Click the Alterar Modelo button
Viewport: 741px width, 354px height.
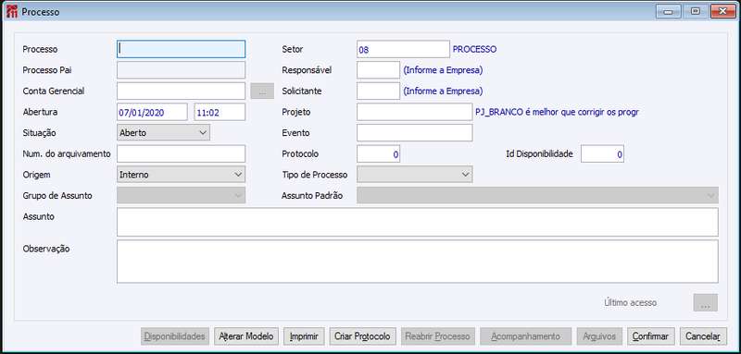click(x=246, y=336)
